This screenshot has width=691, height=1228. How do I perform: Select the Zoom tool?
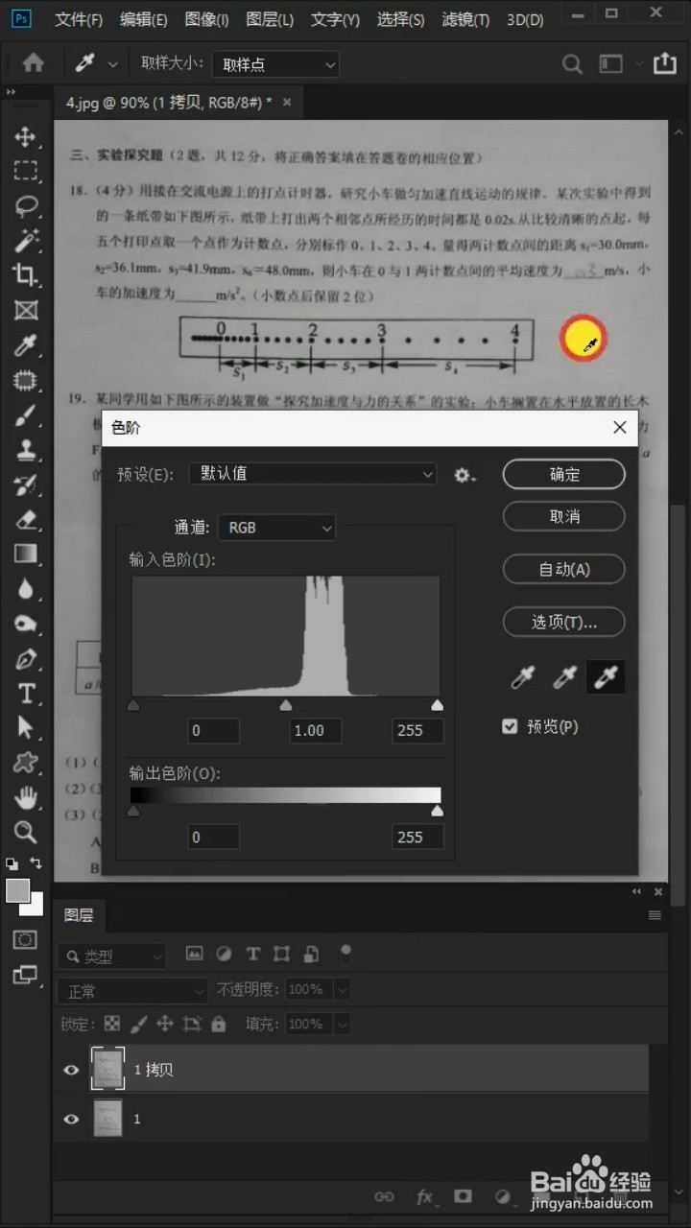point(25,832)
